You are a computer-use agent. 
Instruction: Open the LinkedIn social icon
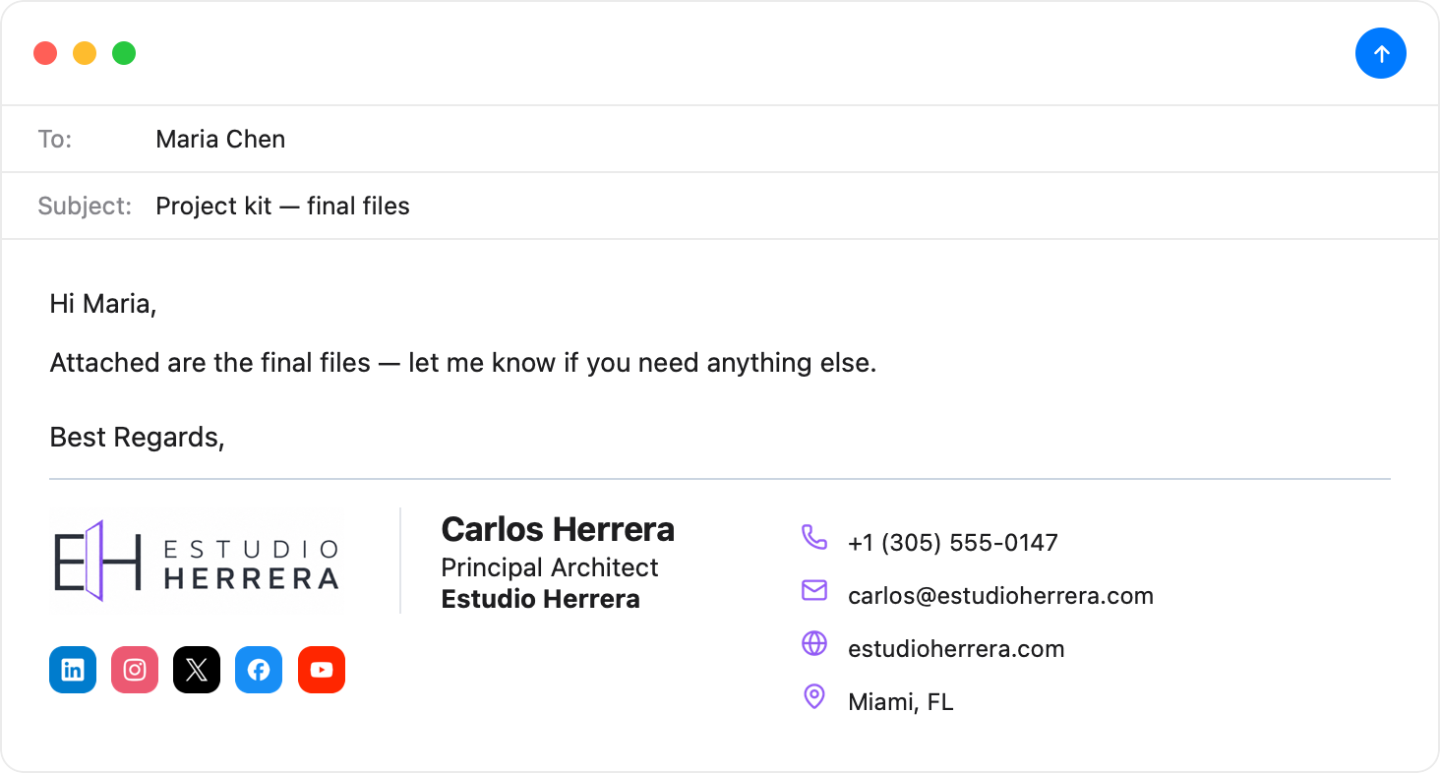pos(73,670)
